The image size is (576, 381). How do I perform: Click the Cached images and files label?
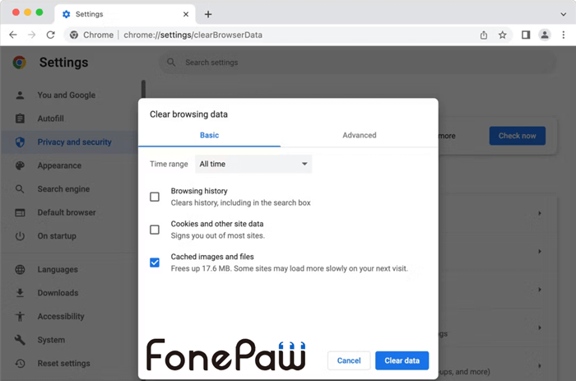click(212, 257)
